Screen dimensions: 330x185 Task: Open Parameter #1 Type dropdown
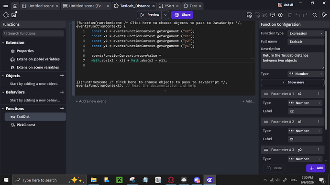(x=305, y=103)
